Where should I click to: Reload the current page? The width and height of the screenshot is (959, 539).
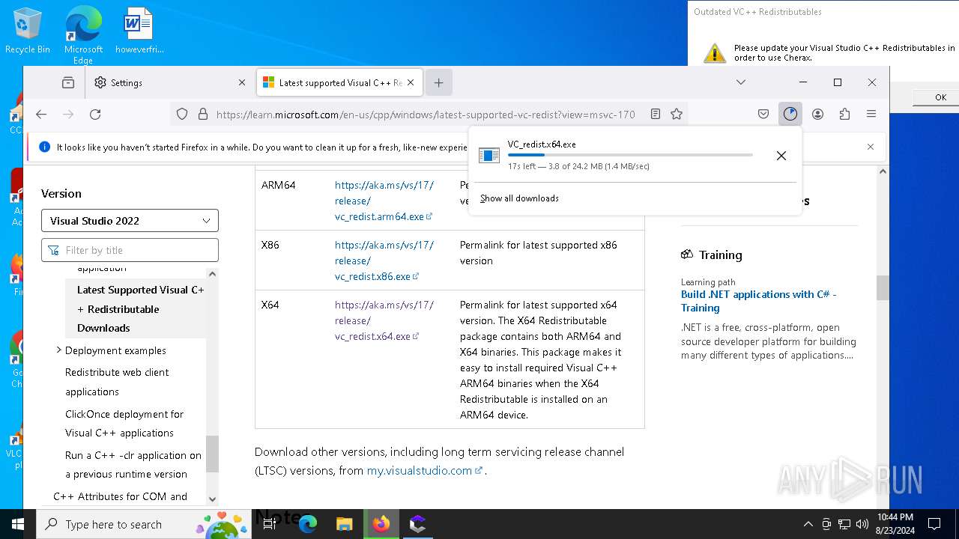pos(95,115)
